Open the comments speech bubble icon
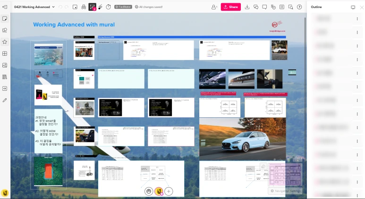The width and height of the screenshot is (365, 199). (x=264, y=7)
